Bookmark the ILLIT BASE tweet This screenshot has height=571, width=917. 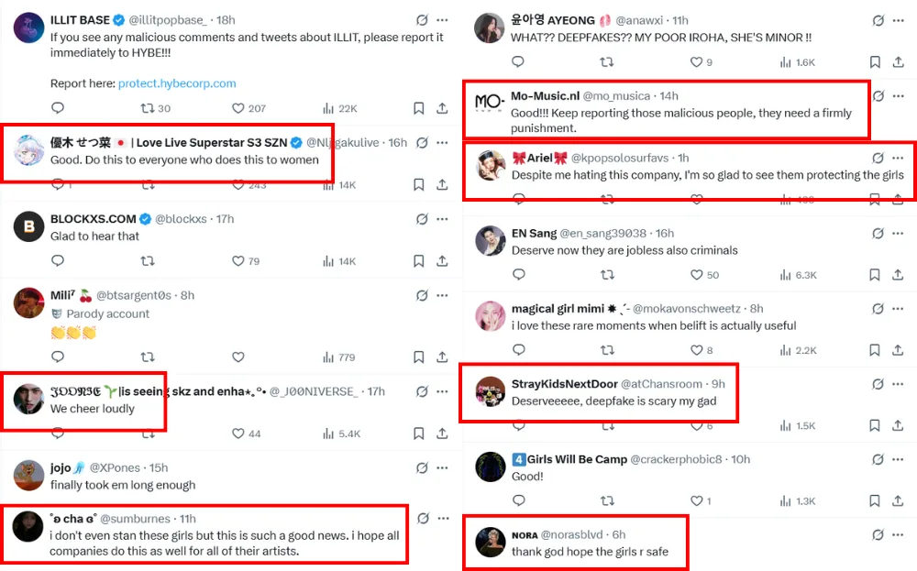pyautogui.click(x=419, y=108)
